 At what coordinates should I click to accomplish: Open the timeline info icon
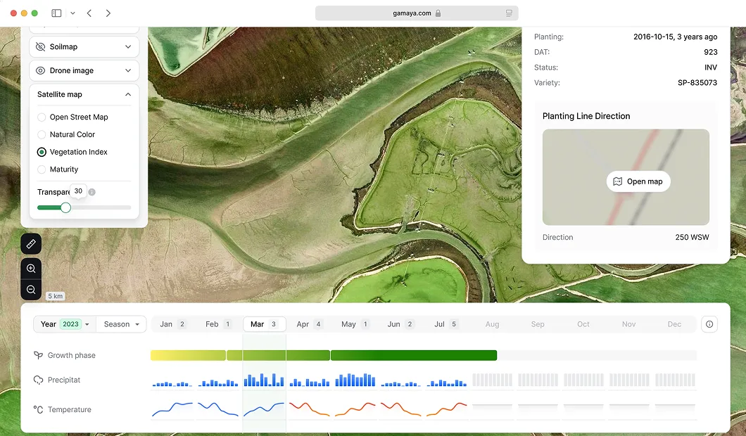[709, 324]
